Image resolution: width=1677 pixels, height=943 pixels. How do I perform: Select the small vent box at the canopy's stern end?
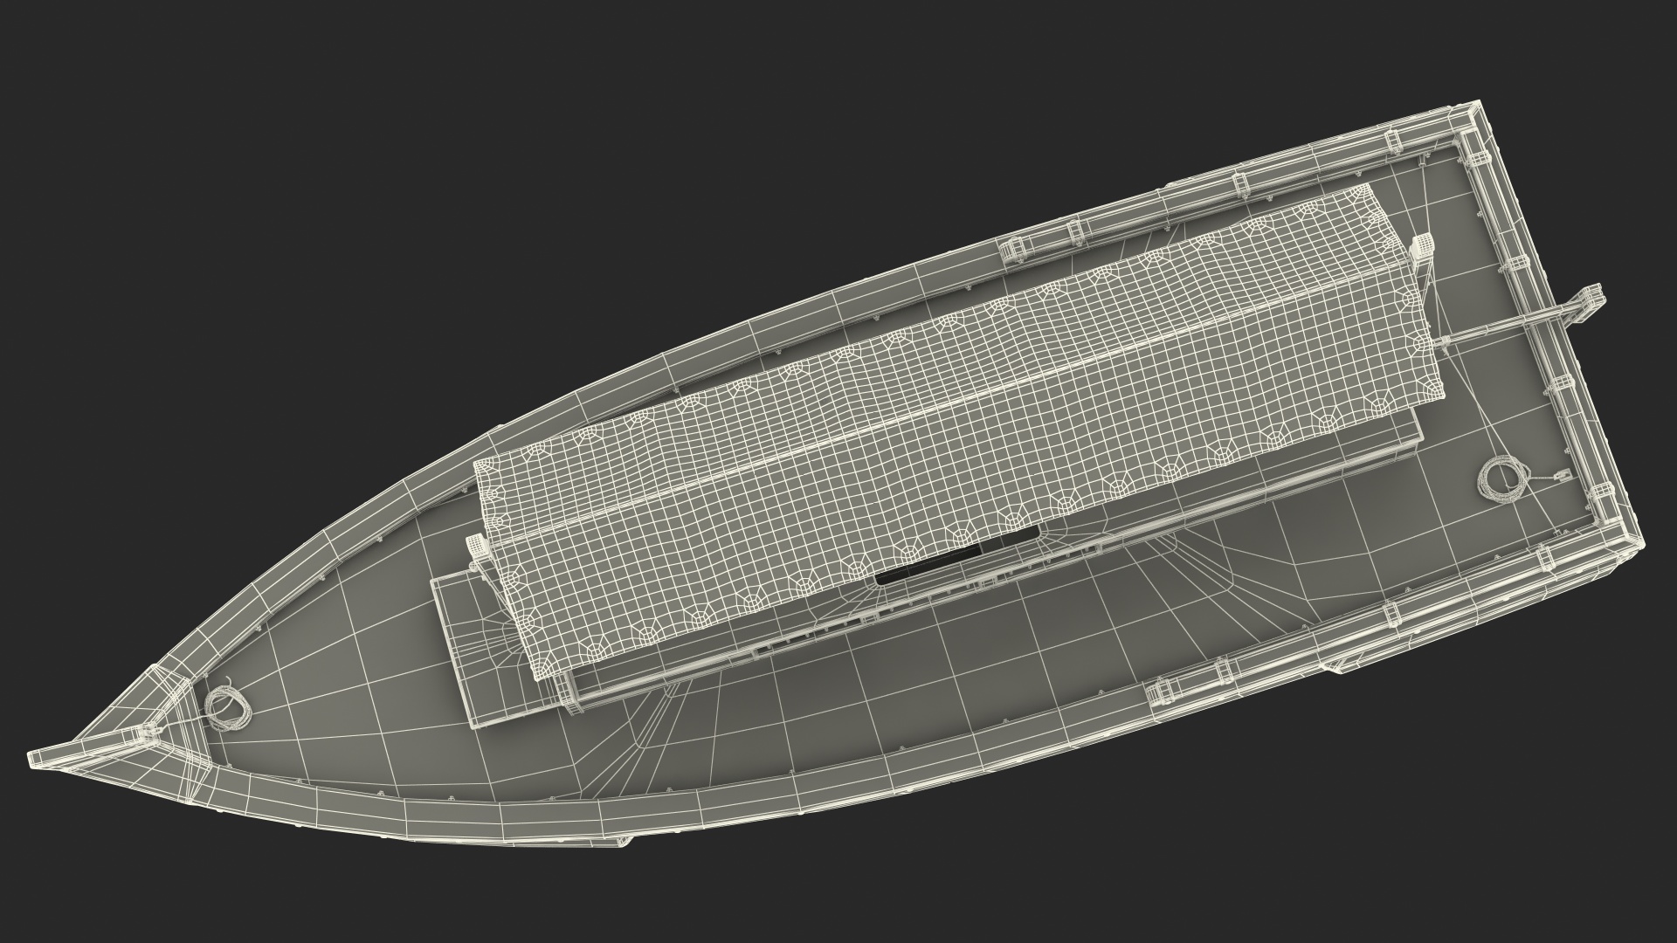pos(1422,245)
